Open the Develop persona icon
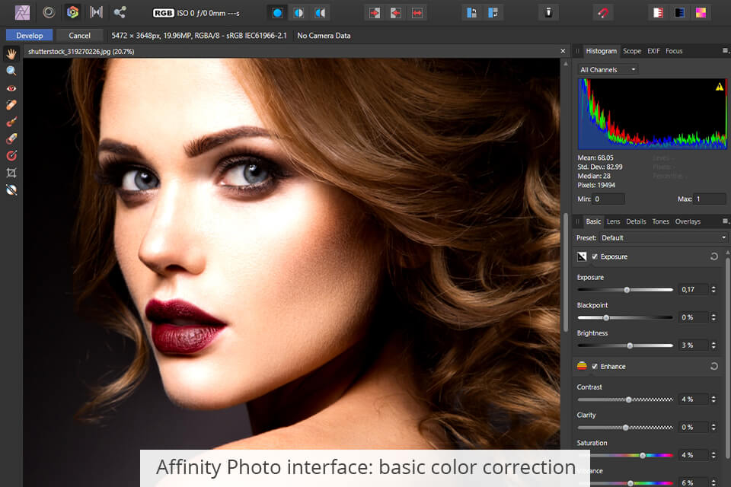This screenshot has height=487, width=731. pyautogui.click(x=72, y=13)
